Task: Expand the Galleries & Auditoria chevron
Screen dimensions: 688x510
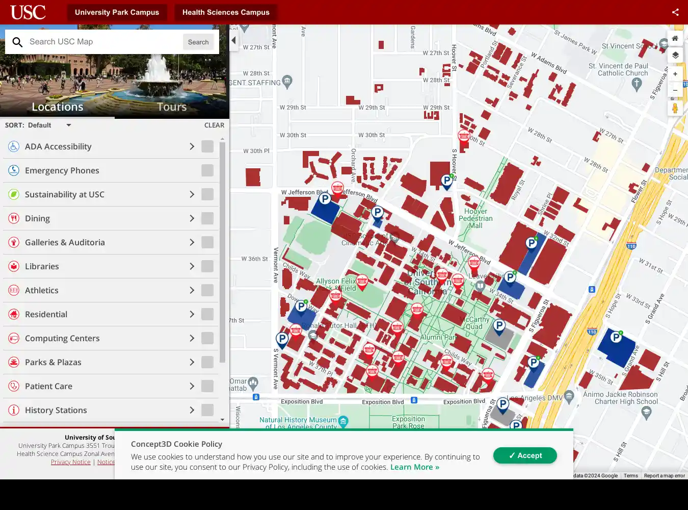Action: (x=192, y=242)
